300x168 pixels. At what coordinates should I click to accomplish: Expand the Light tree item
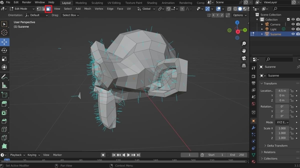pyautogui.click(x=262, y=29)
